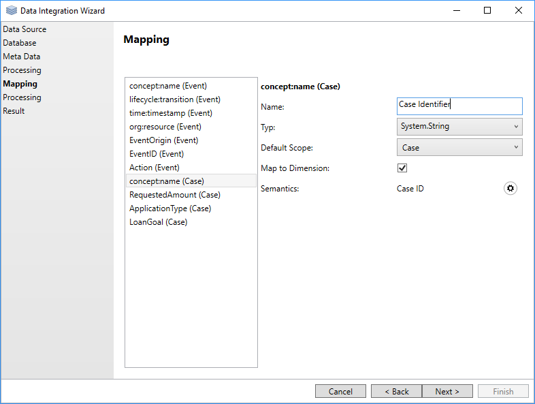Image resolution: width=535 pixels, height=404 pixels.
Task: Open the Meta Data step
Action: [21, 57]
